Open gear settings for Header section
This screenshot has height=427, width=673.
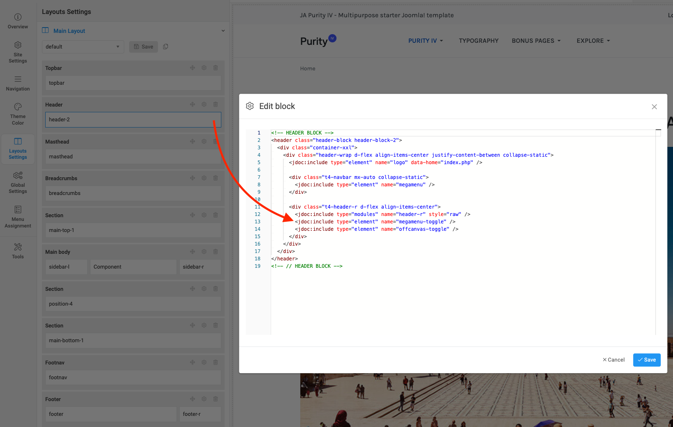(204, 104)
